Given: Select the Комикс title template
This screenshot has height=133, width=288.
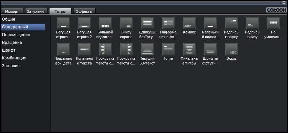Looking at the screenshot, I should point(189,23).
